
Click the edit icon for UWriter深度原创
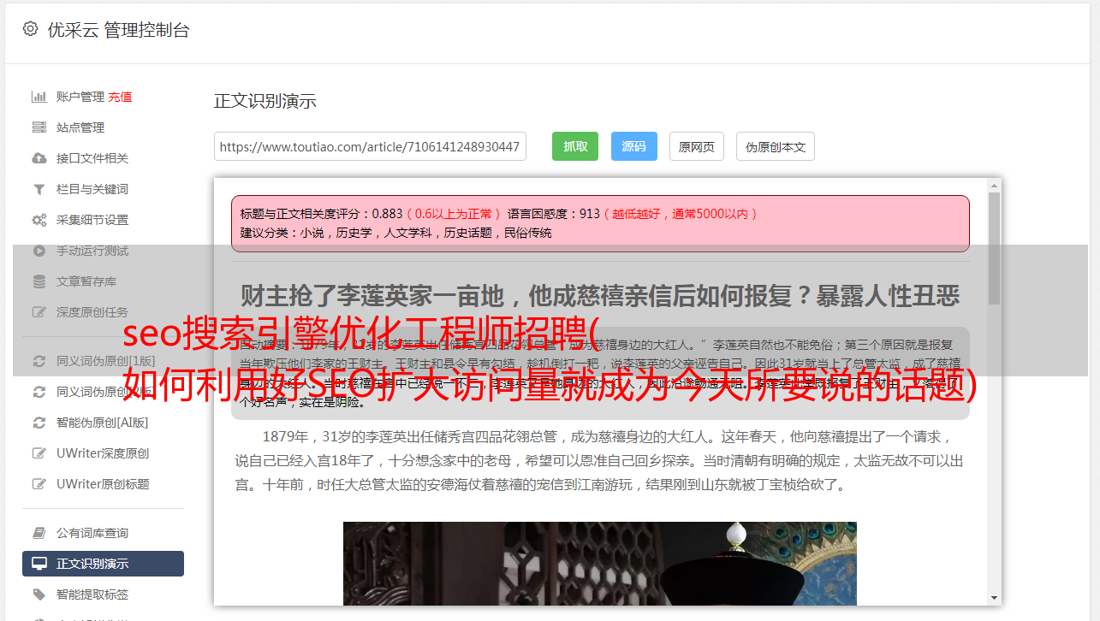(39, 453)
